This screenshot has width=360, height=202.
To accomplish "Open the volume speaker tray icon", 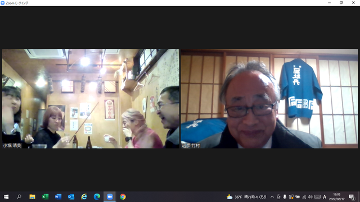I will point(310,197).
